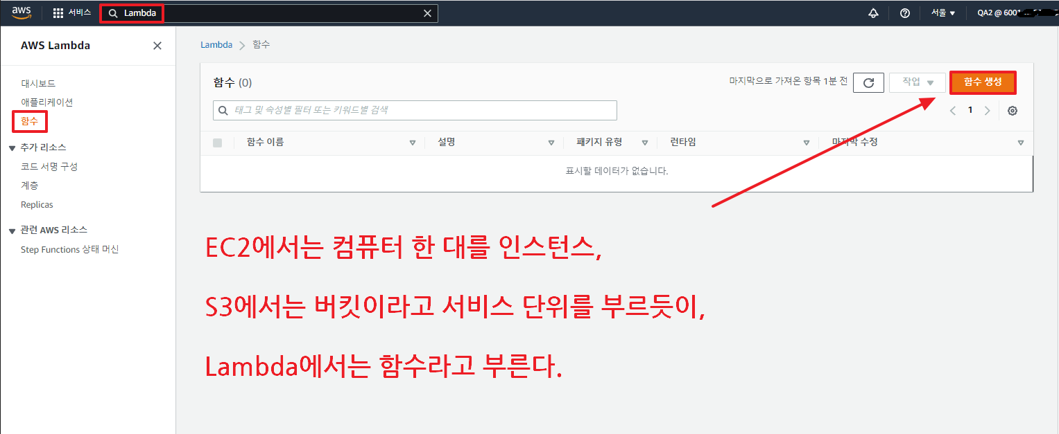Viewport: 1059px width, 434px height.
Task: Click the Lambda breadcrumb link
Action: (x=216, y=44)
